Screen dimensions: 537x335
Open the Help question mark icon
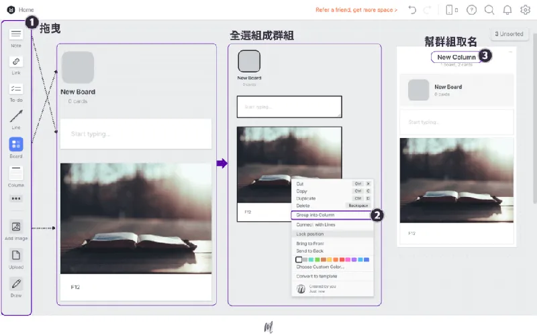(x=472, y=9)
